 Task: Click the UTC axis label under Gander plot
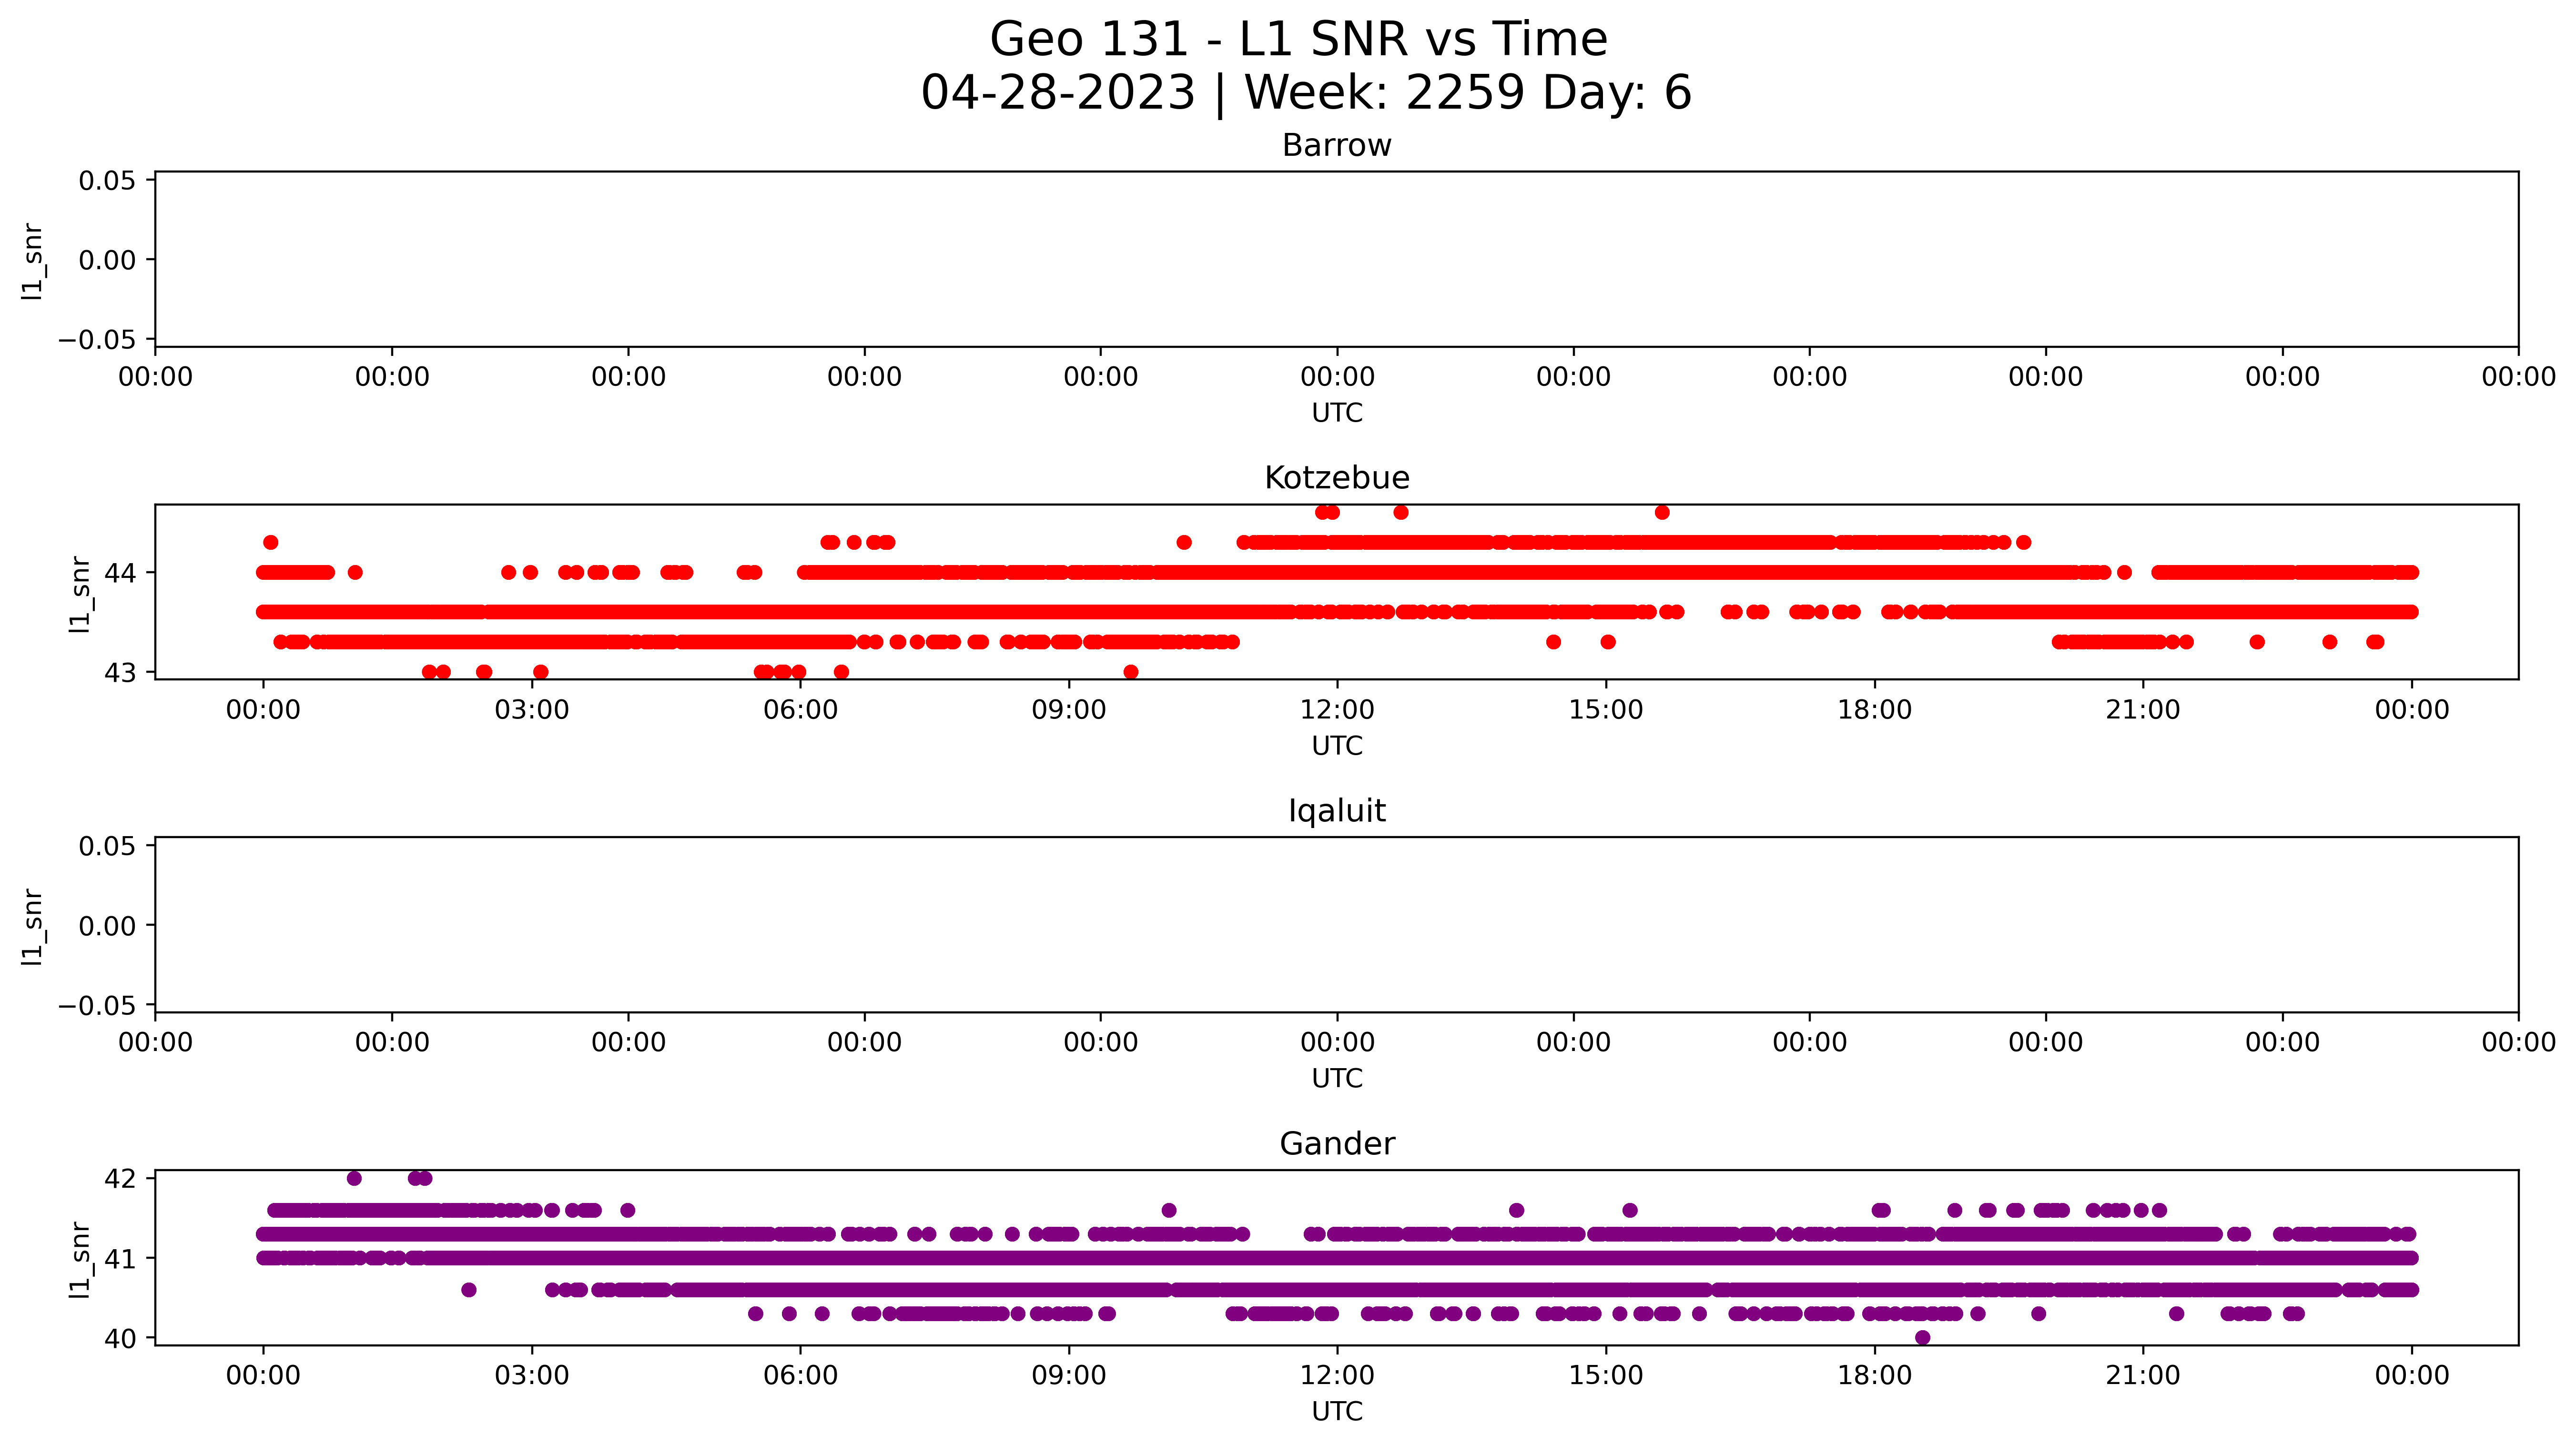[1336, 1411]
